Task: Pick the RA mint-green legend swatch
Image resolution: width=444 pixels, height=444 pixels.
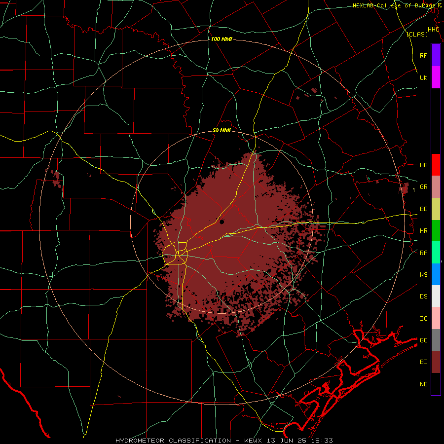Action: [x=436, y=253]
